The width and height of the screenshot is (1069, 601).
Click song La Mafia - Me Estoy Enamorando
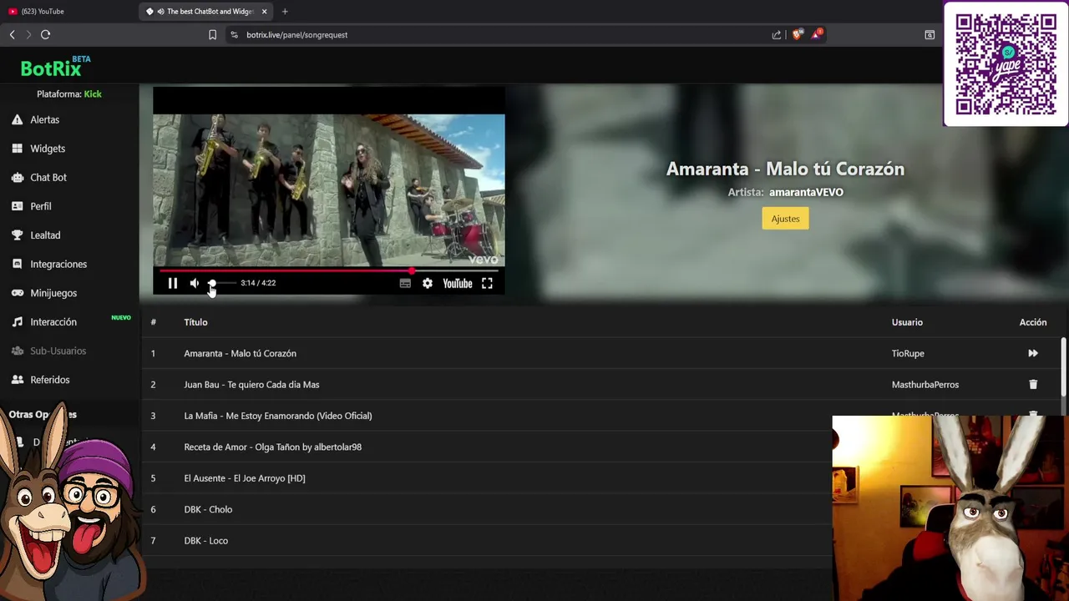278,416
